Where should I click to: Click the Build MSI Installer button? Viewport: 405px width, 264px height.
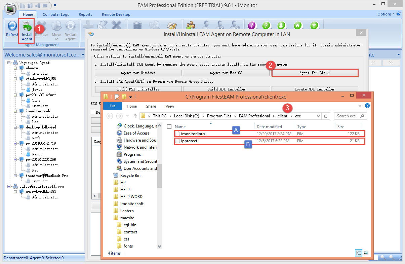tap(226, 89)
